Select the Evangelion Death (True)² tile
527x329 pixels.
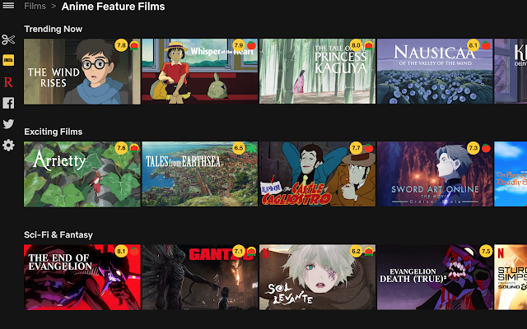(435, 277)
